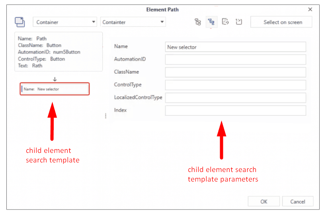Screen dimensions: 326x215
Task: Confirm with the OK button
Action: [264, 201]
